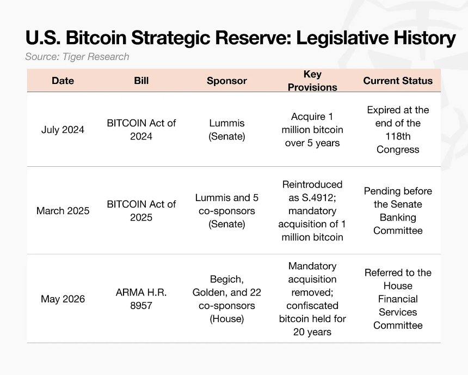Select 'Pending before the Senate Banking Committee'
Image resolution: width=468 pixels, height=375 pixels.
[398, 210]
